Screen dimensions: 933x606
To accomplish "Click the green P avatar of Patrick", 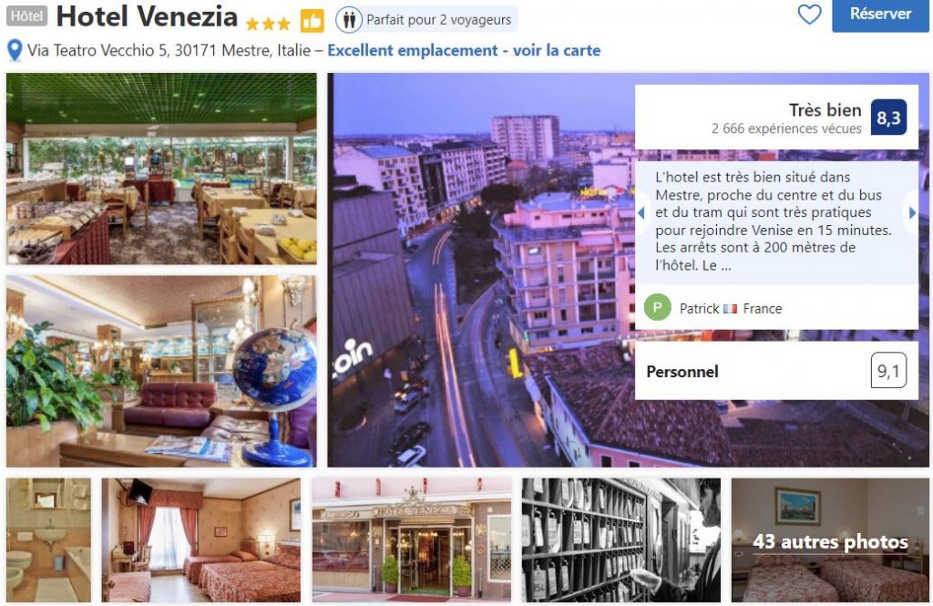I will click(658, 308).
